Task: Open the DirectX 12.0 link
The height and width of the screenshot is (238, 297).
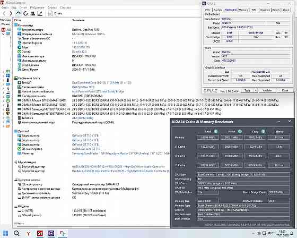Action: pyautogui.click(x=80, y=52)
